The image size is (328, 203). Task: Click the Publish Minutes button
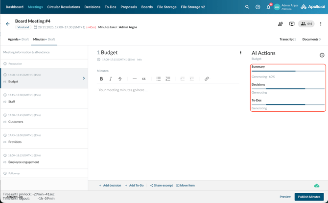[x=309, y=197]
